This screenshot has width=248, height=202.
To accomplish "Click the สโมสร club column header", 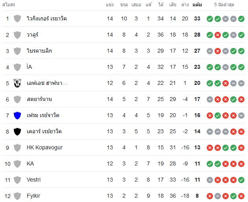I will pos(9,5).
